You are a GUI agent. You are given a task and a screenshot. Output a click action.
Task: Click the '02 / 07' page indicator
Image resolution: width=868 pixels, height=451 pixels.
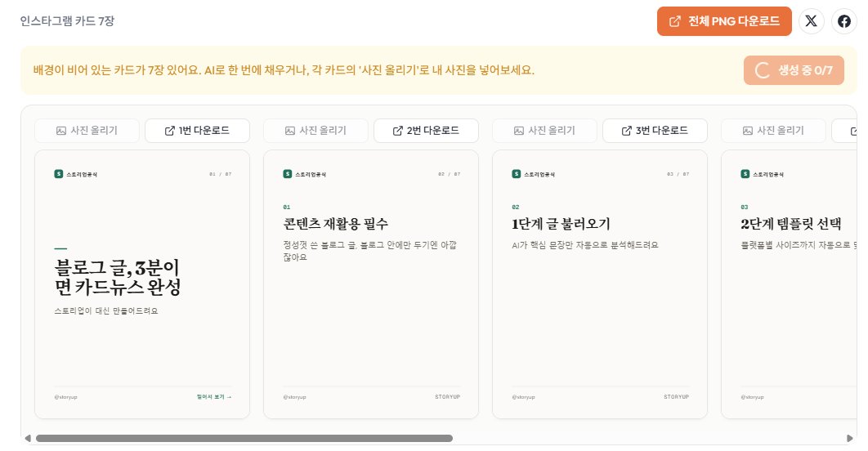tap(449, 174)
